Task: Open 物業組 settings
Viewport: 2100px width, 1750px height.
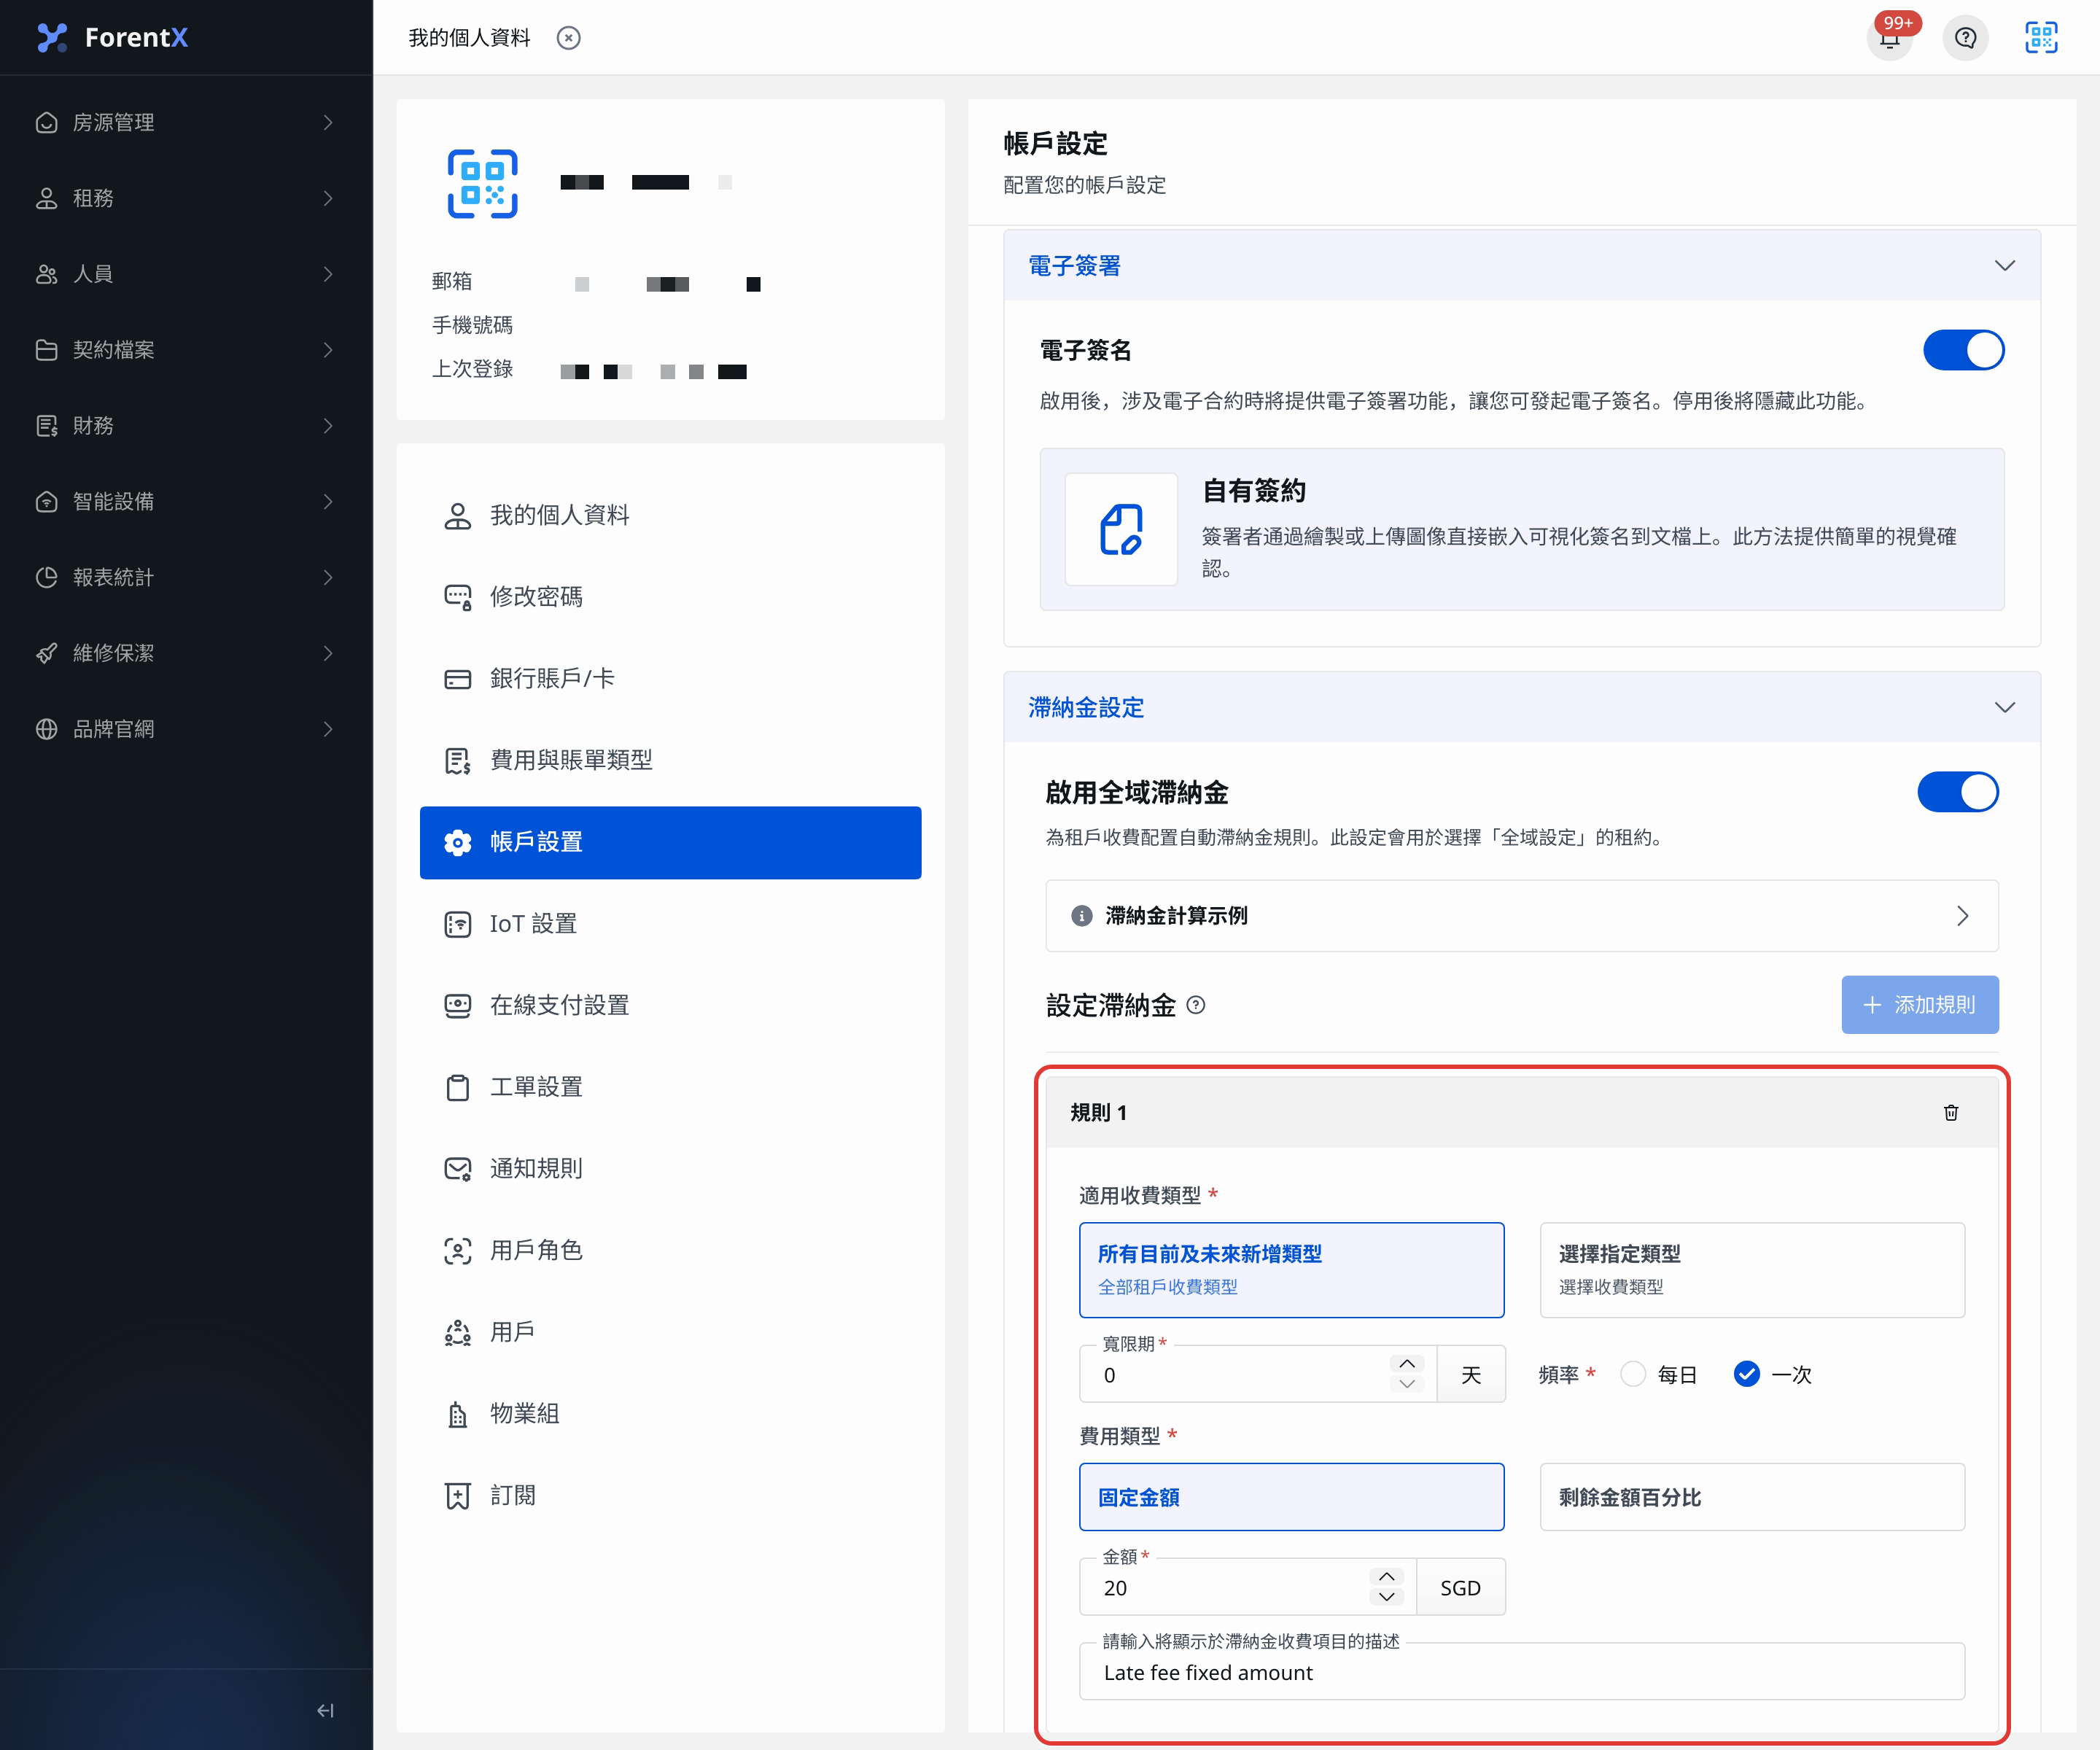Action: point(670,1414)
